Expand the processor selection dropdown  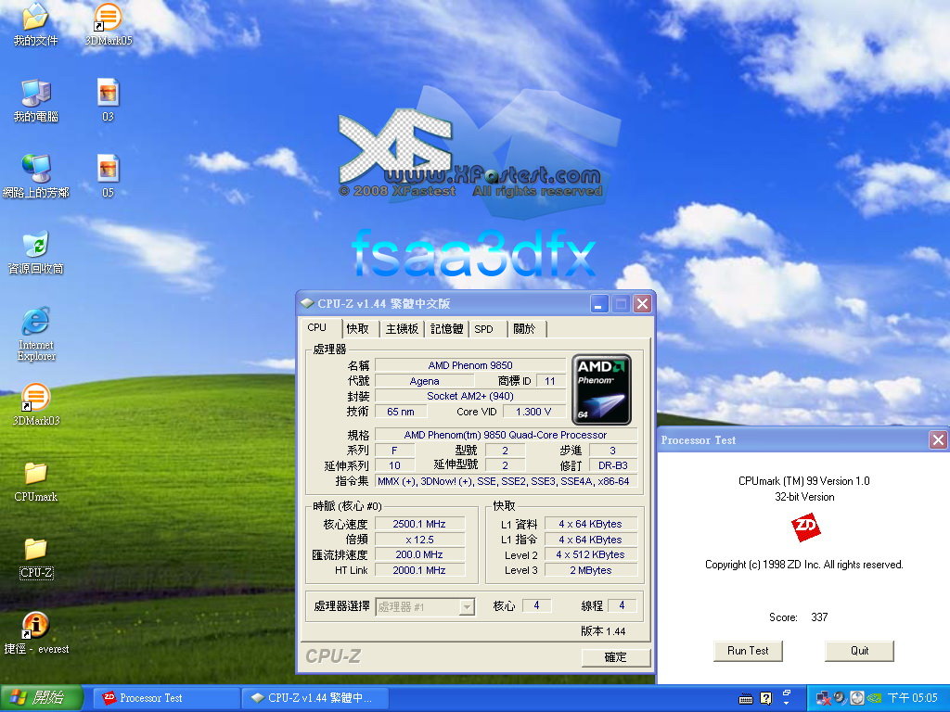(467, 607)
